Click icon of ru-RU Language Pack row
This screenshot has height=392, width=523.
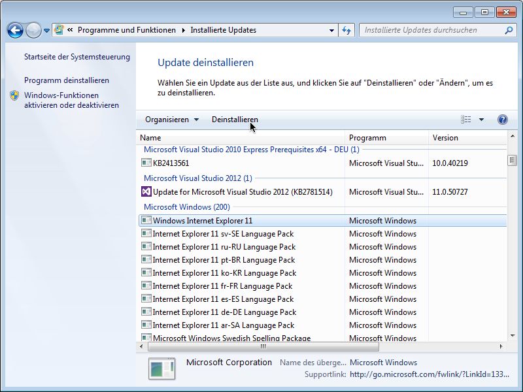coord(146,246)
